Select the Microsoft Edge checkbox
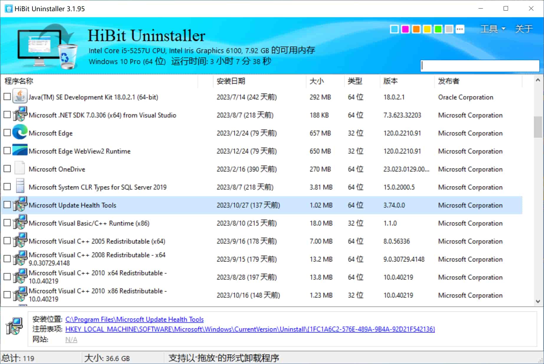Image resolution: width=544 pixels, height=364 pixels. point(7,133)
